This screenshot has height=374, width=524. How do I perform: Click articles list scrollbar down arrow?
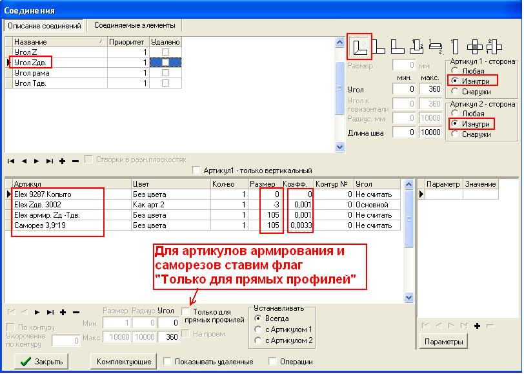[x=408, y=297]
